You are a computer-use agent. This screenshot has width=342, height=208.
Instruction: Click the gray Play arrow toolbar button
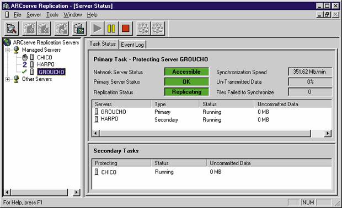(x=97, y=29)
